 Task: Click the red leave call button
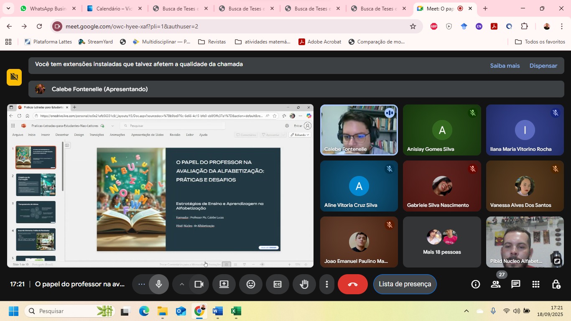point(352,284)
